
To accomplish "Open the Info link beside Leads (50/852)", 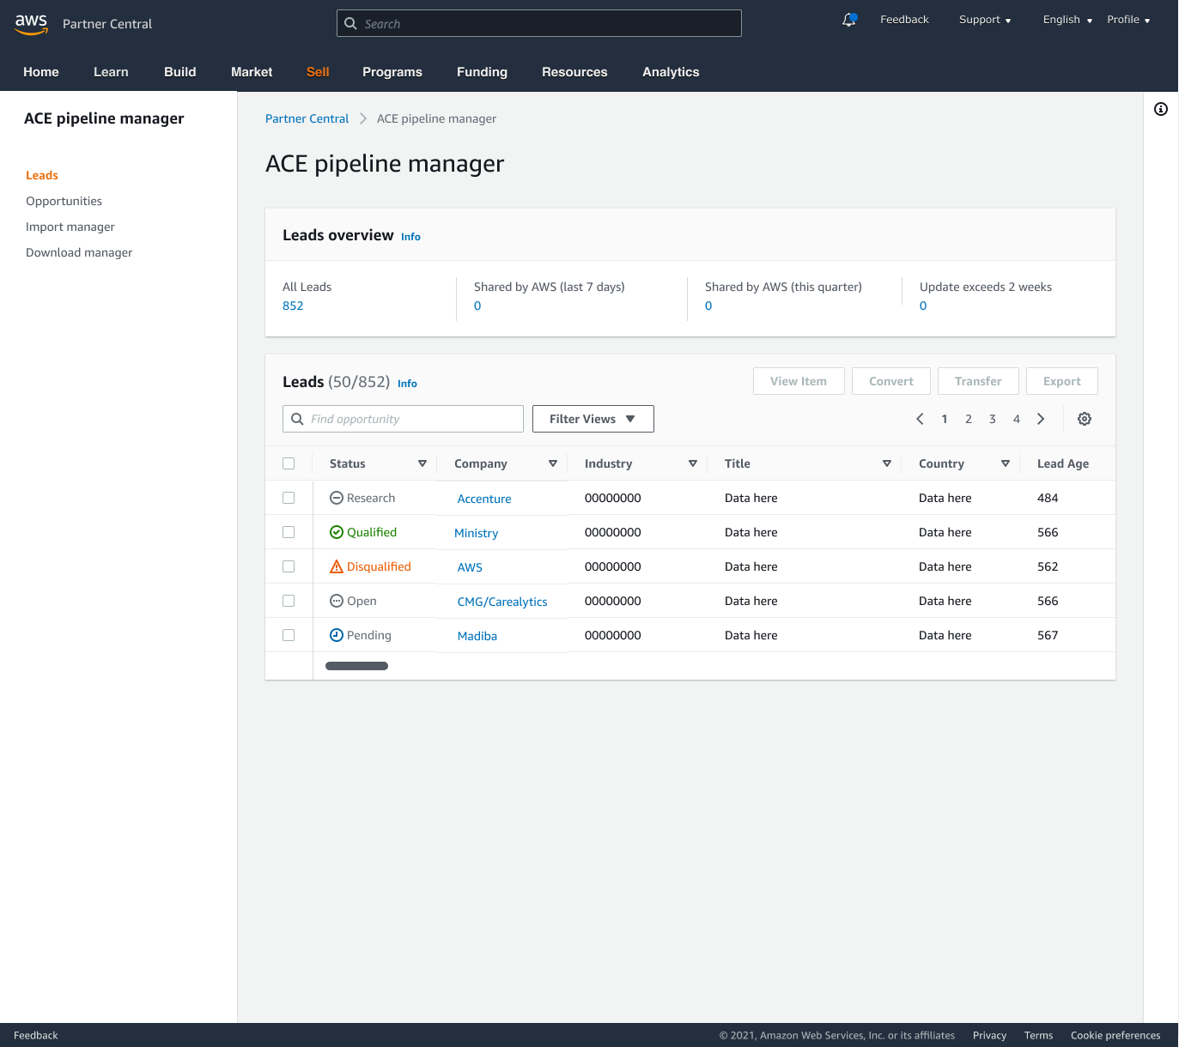I will tap(407, 384).
